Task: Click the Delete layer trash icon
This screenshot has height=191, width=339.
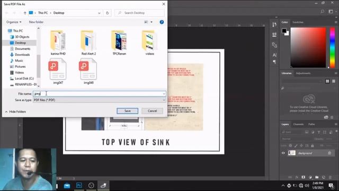Action: coord(330,177)
